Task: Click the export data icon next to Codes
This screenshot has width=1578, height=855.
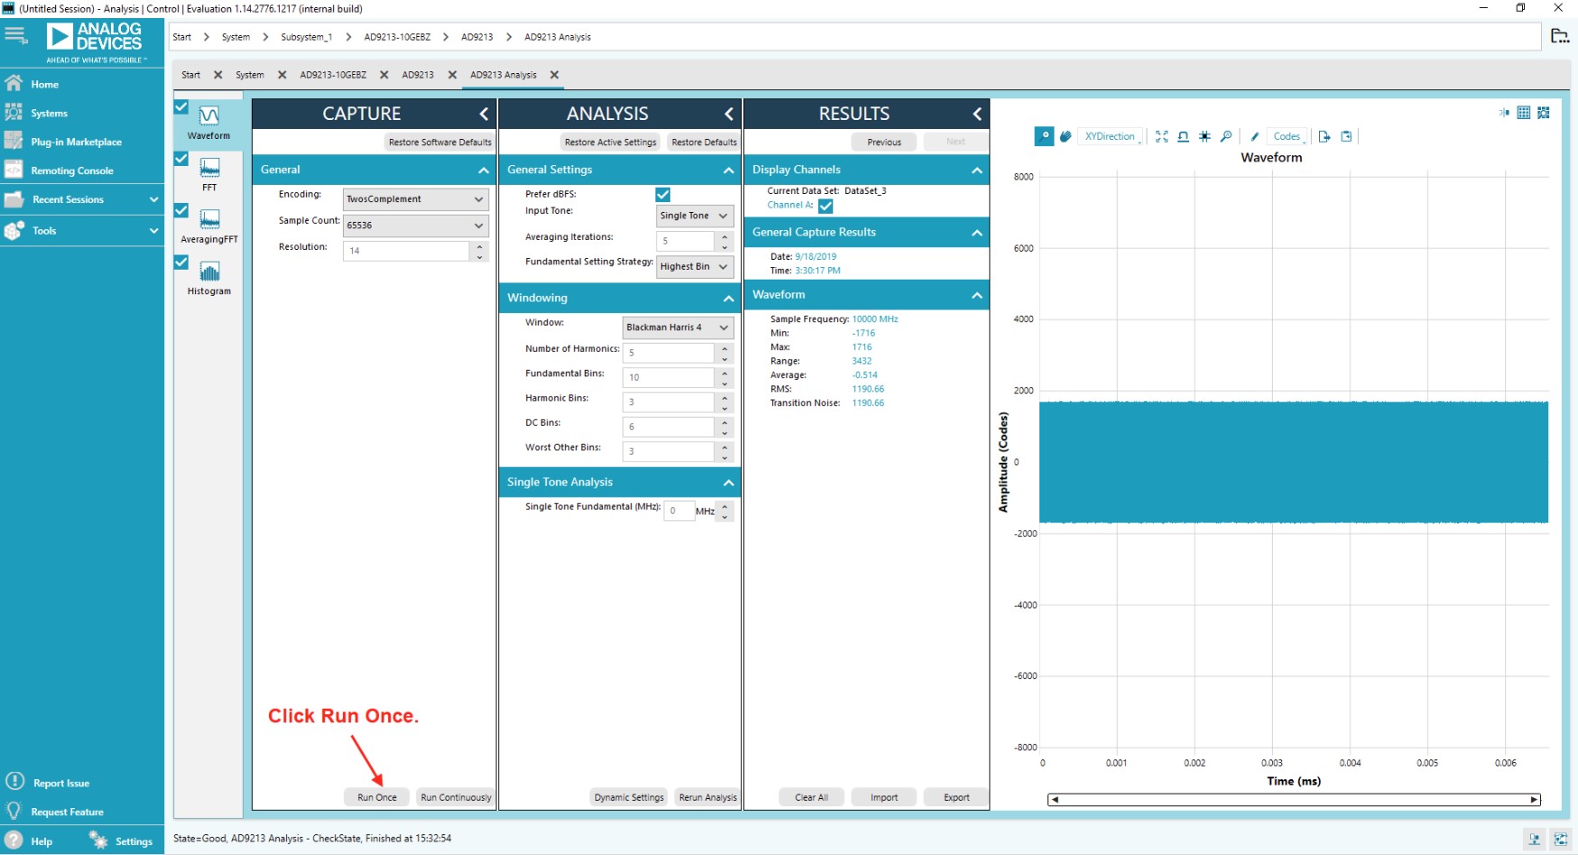Action: pos(1325,136)
